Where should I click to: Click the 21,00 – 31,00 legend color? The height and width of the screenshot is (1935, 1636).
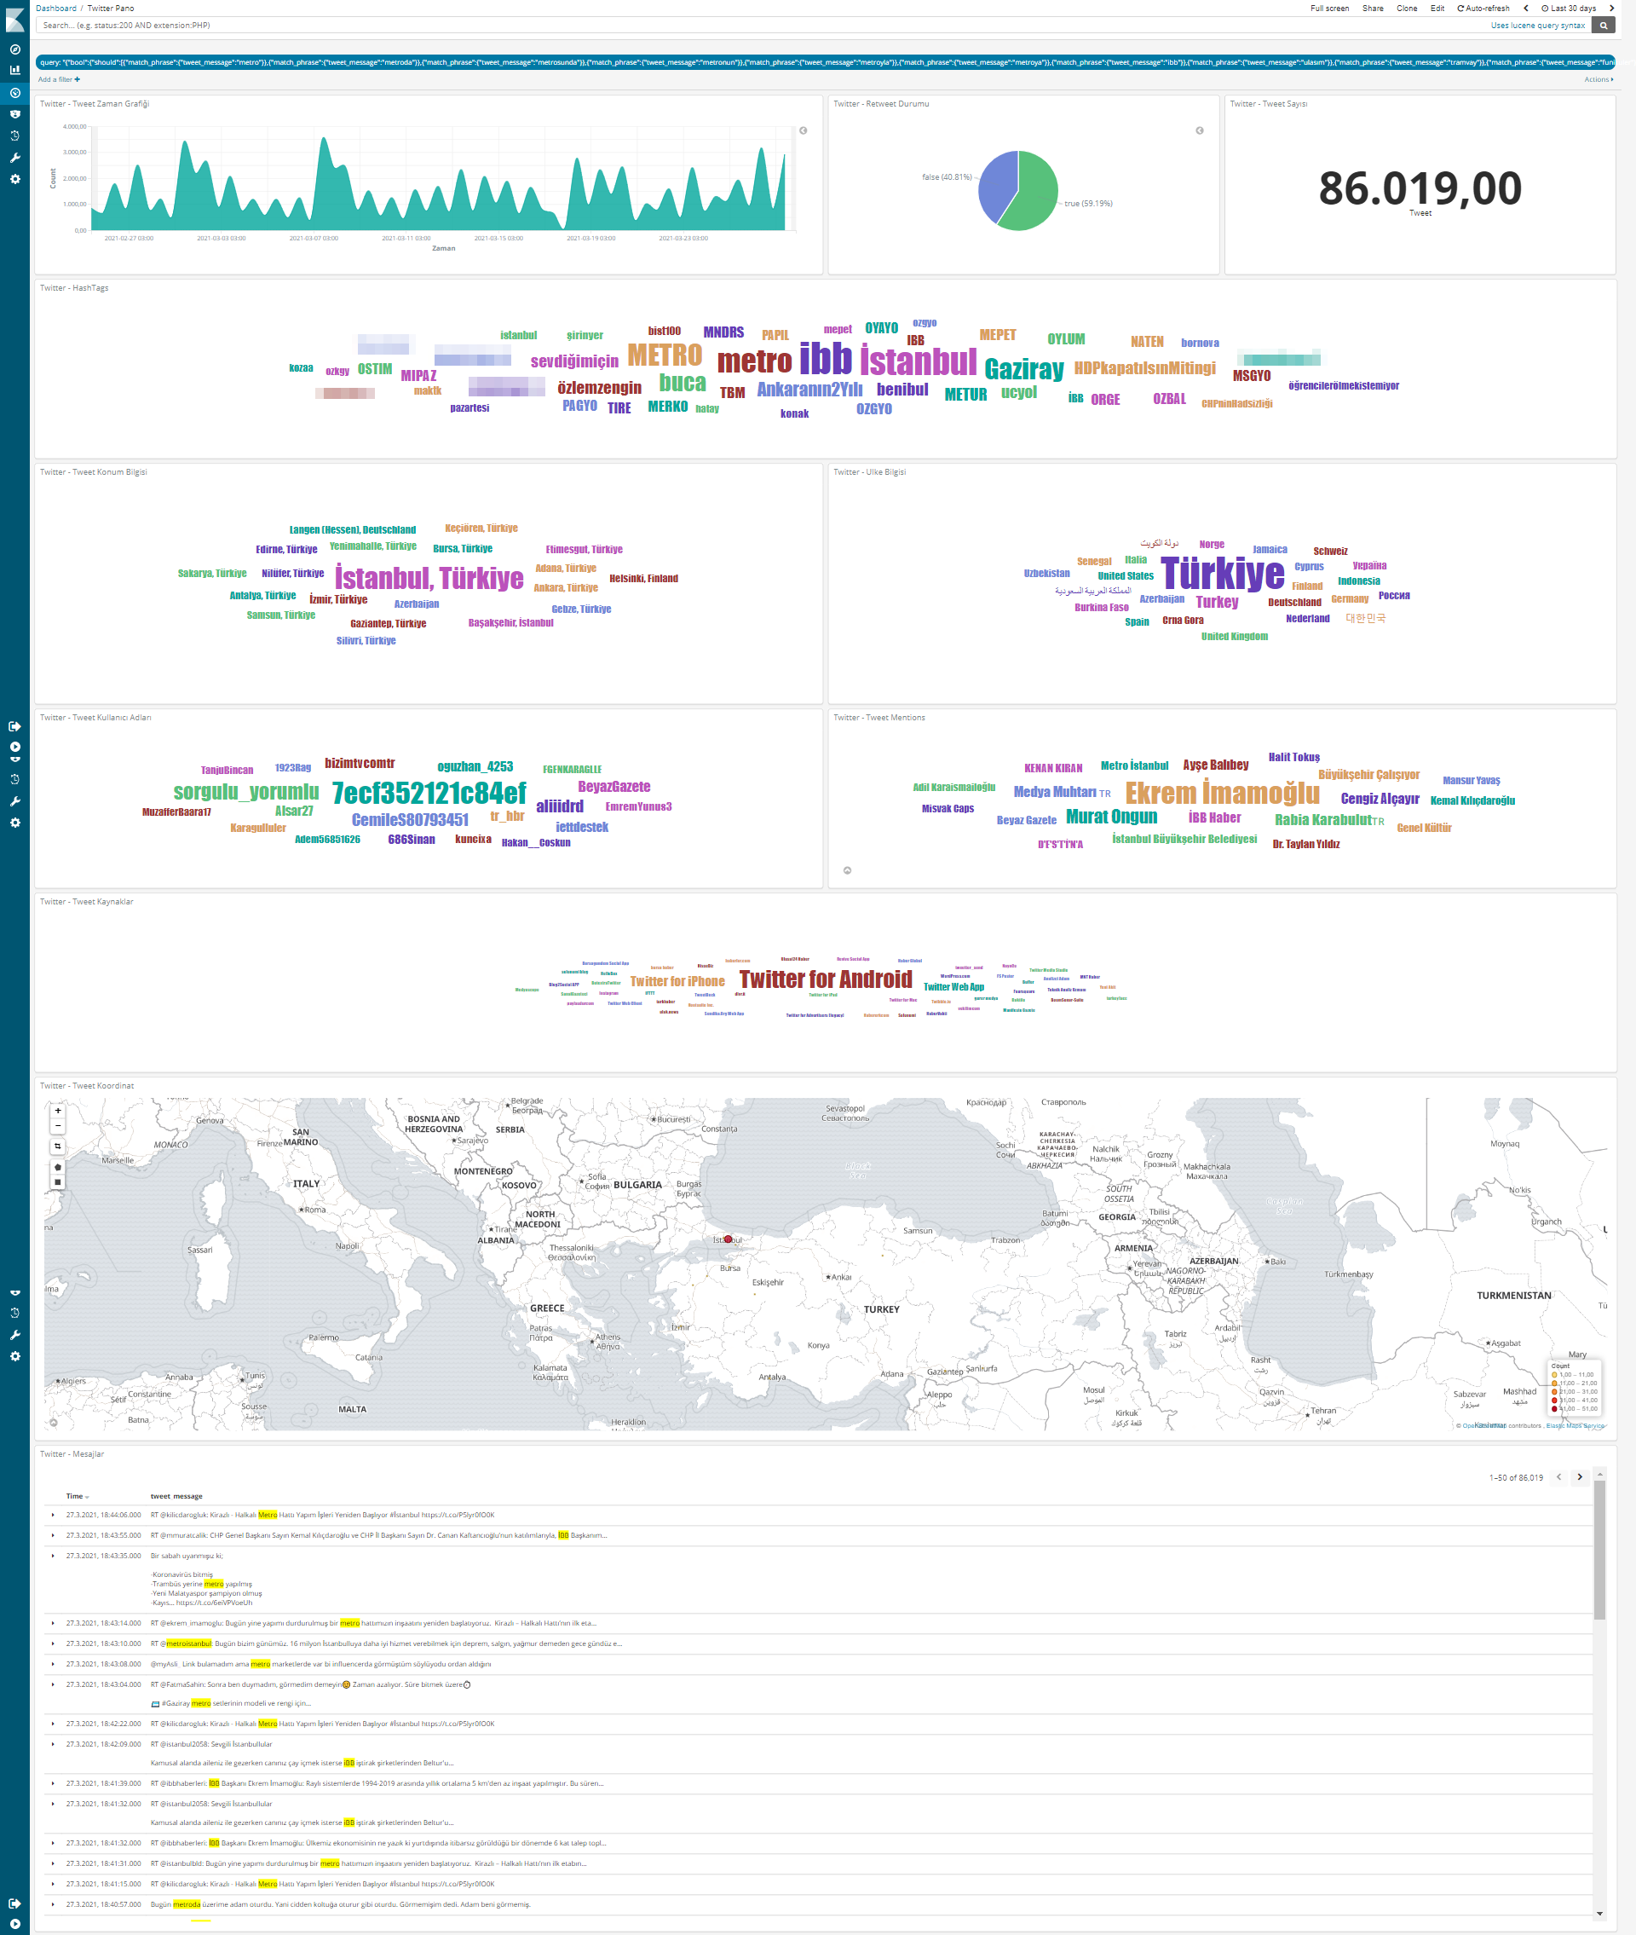point(1554,1391)
